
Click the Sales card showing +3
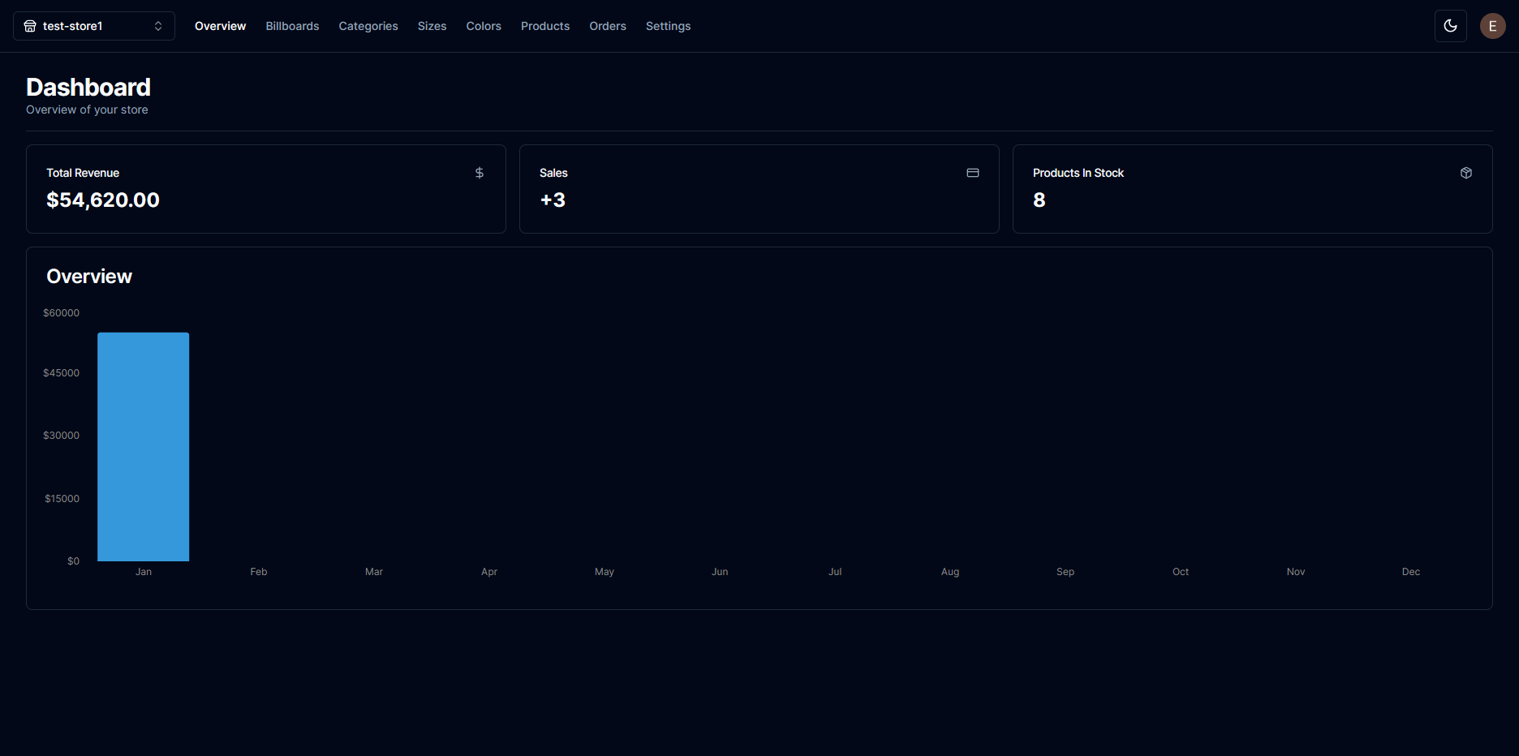coord(759,188)
